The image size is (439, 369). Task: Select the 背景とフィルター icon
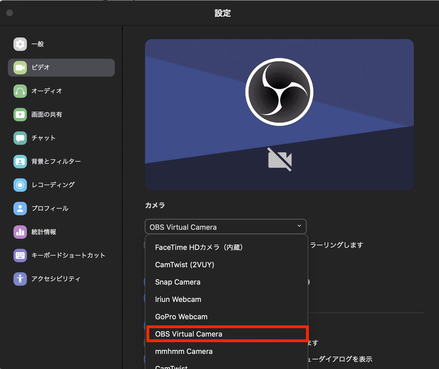[20, 162]
